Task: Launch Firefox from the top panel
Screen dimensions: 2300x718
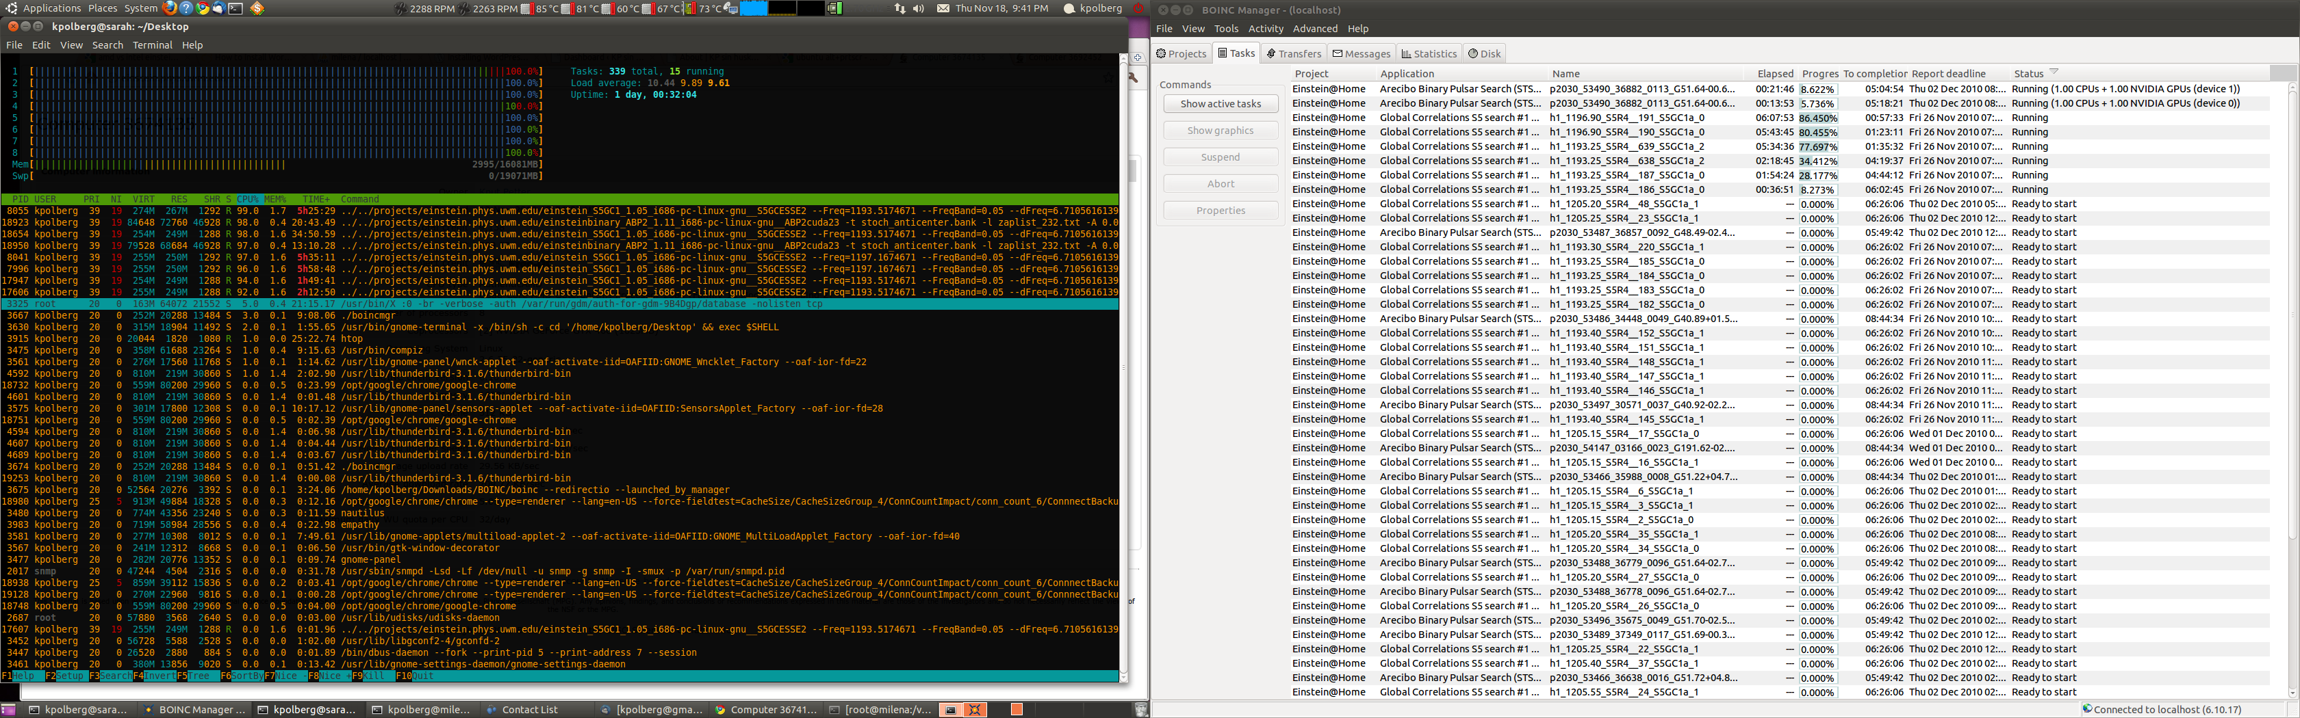Action: point(170,8)
